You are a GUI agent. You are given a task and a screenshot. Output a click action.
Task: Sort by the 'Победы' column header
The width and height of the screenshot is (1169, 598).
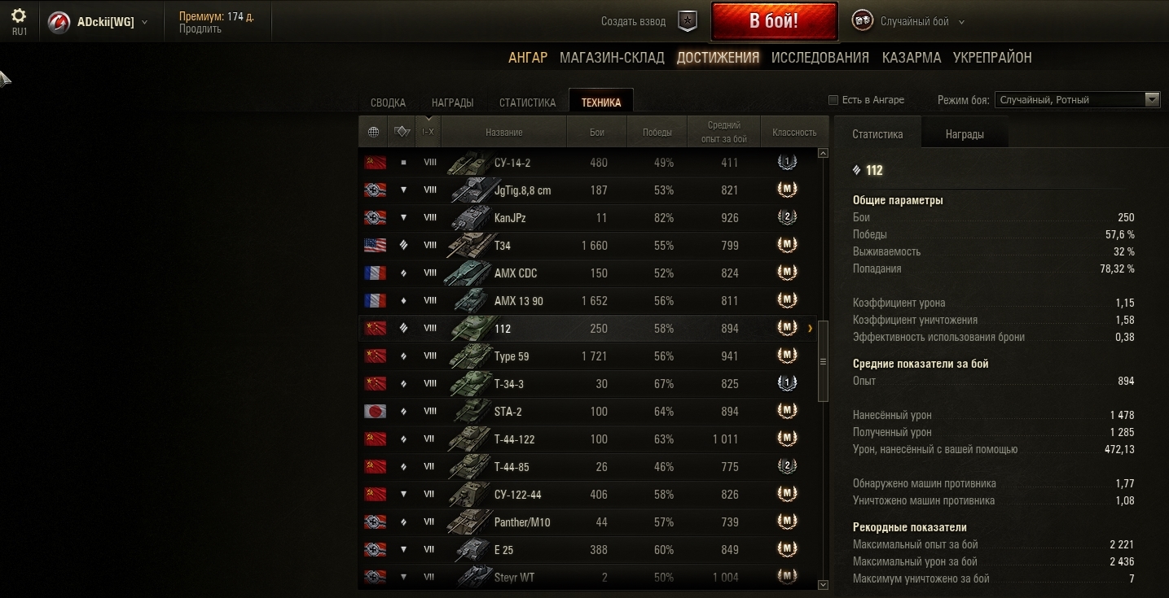point(657,132)
